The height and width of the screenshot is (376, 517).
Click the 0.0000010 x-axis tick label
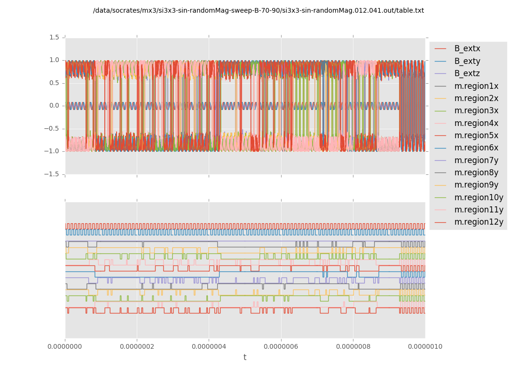coord(425,346)
